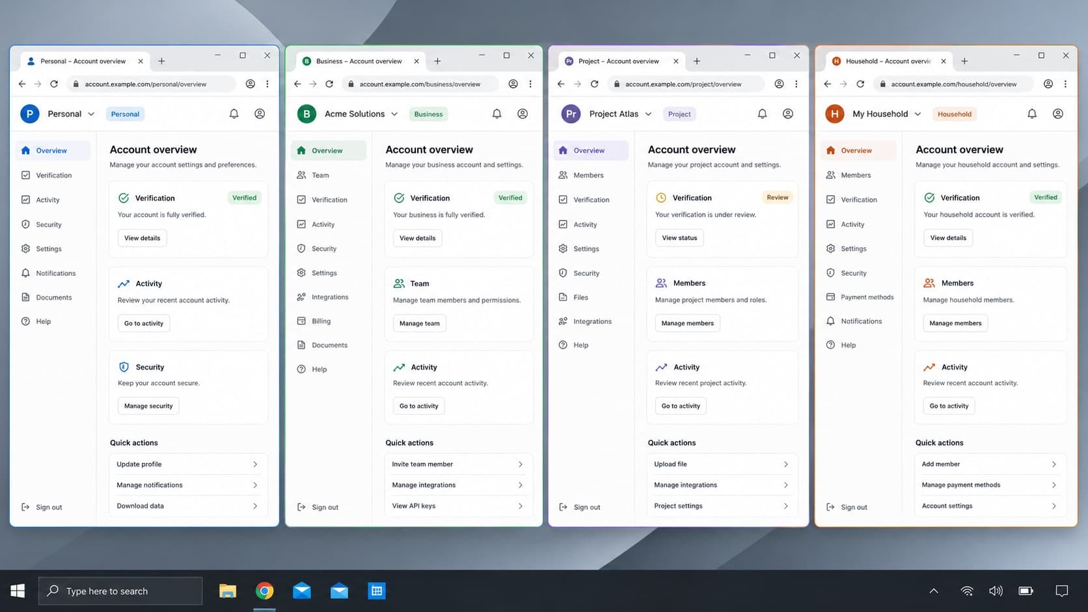
Task: Click Go to activity in Project window
Action: [681, 406]
